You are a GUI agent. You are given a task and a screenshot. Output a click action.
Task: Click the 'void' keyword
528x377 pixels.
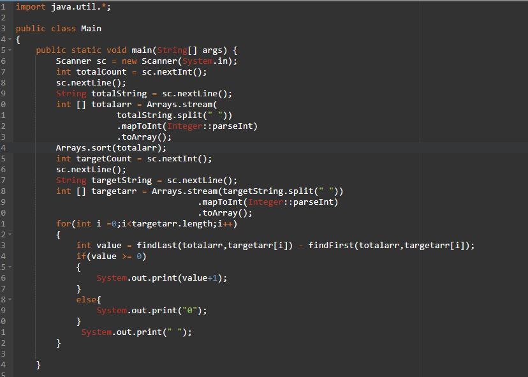(117, 50)
